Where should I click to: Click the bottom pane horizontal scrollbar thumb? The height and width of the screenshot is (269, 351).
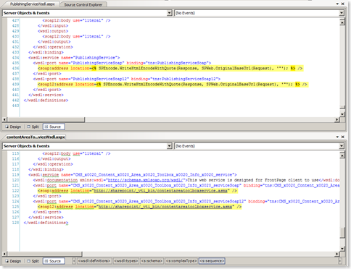pyautogui.click(x=44, y=254)
